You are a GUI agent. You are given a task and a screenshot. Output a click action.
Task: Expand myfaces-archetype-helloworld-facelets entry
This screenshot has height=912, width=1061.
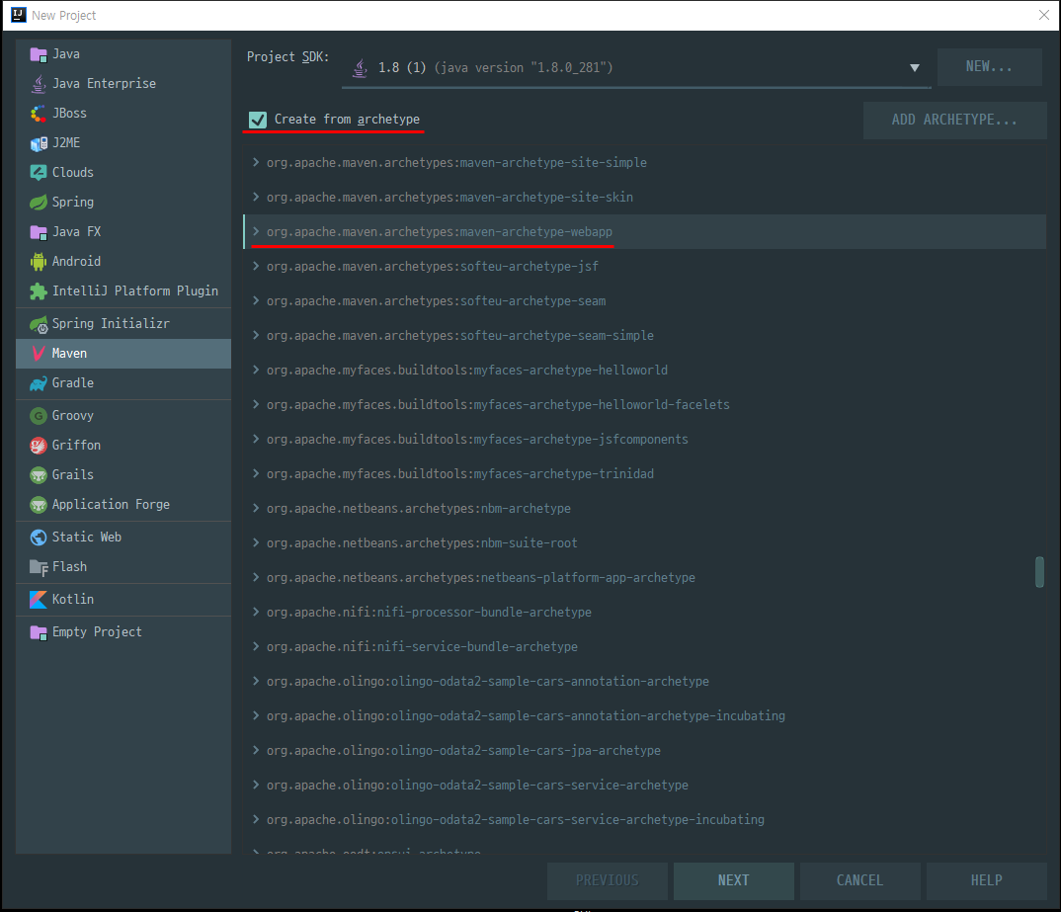256,404
